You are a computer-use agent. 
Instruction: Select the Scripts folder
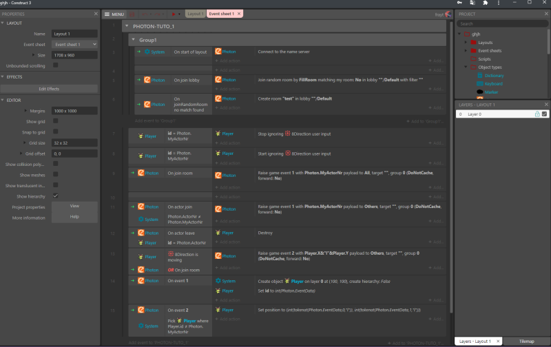(x=484, y=59)
